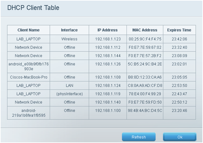This screenshot has width=203, height=143.
Task: Select expires time 23:42:06
Action: click(x=179, y=39)
